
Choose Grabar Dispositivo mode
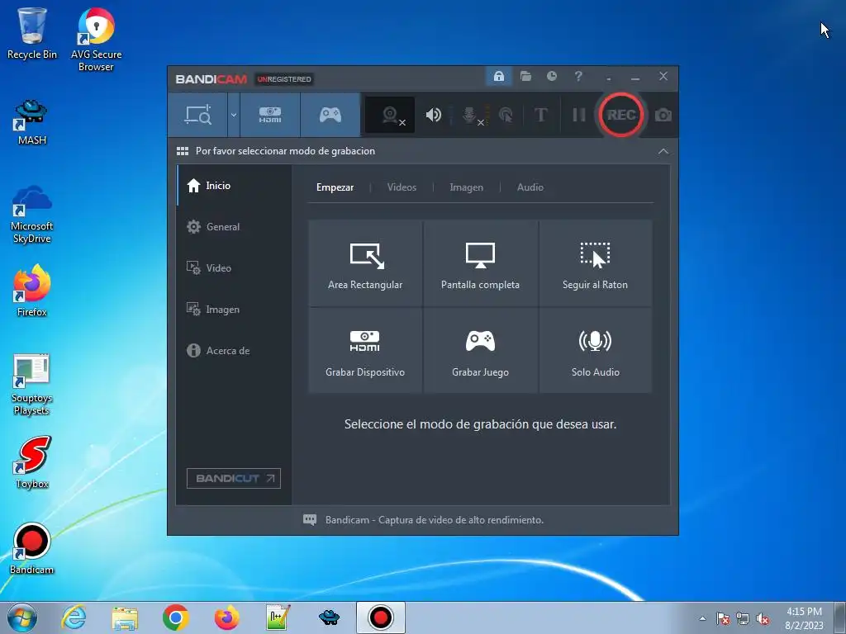tap(365, 350)
